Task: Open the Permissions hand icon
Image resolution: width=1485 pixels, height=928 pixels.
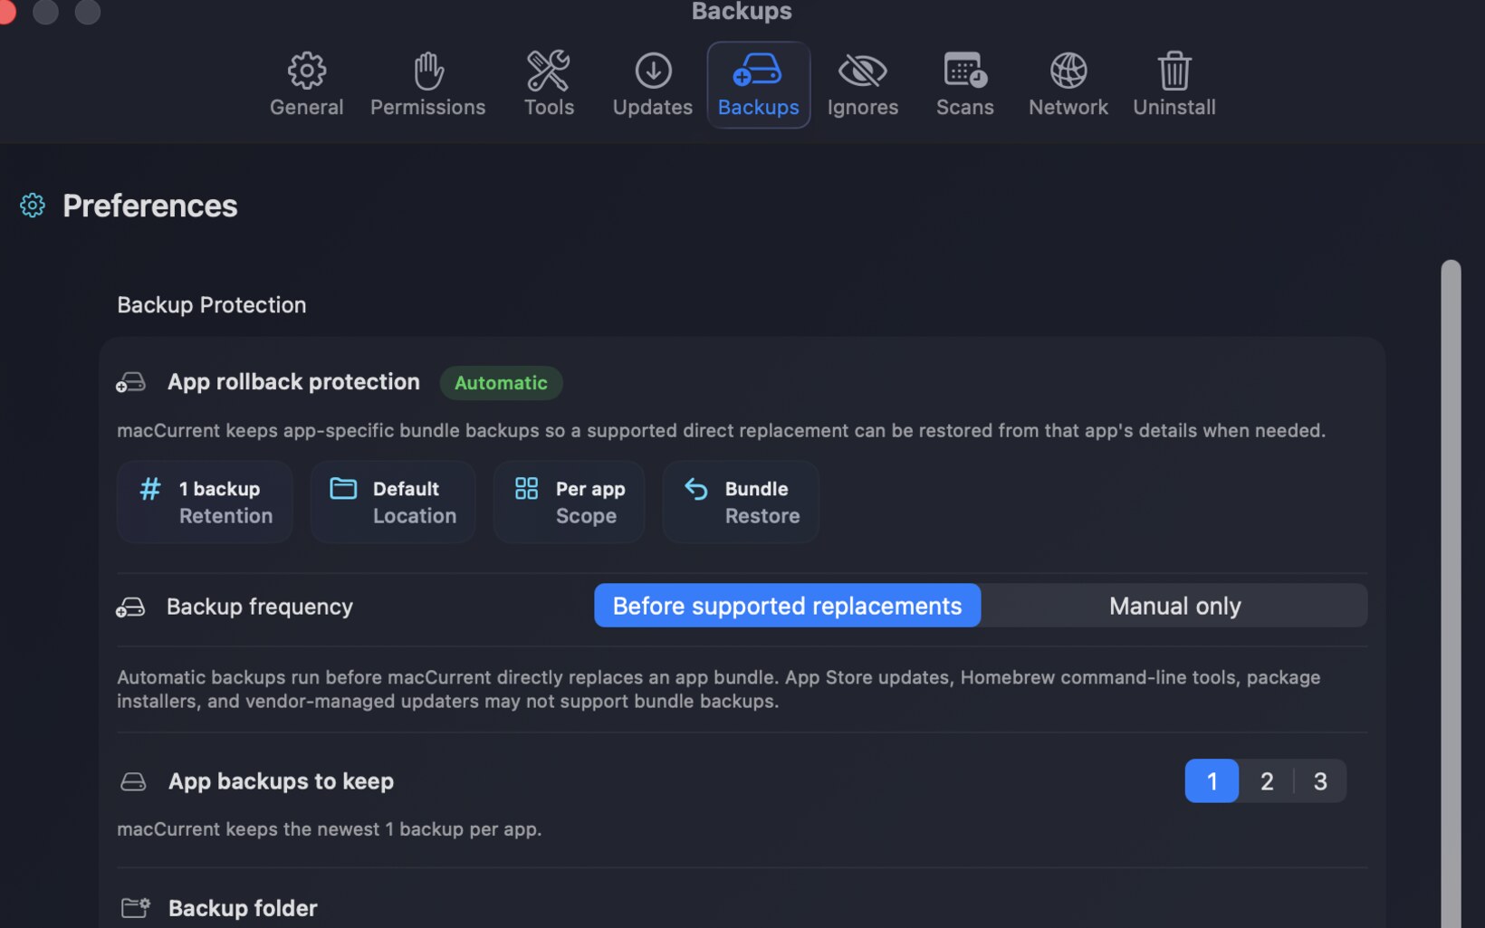Action: coord(428,71)
